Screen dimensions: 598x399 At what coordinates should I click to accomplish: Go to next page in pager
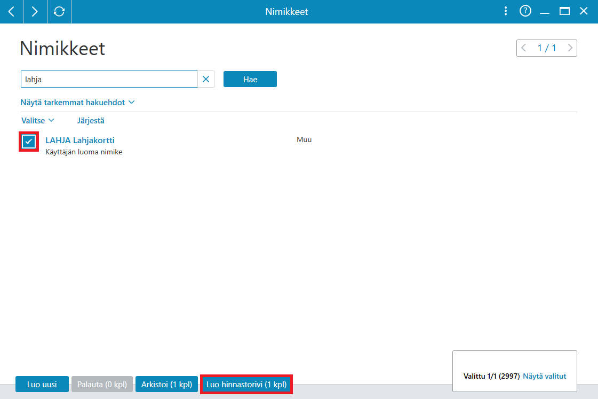(570, 48)
